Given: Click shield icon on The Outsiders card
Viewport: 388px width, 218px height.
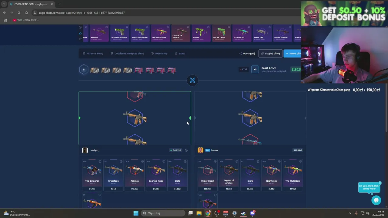Looking at the screenshot, I should pyautogui.click(x=300, y=162).
